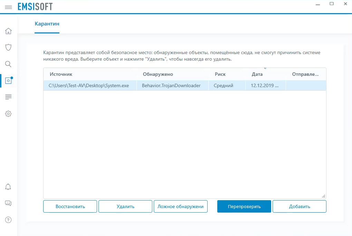The width and height of the screenshot is (352, 236).
Task: Close the Emsisoft window
Action: coord(345,3)
